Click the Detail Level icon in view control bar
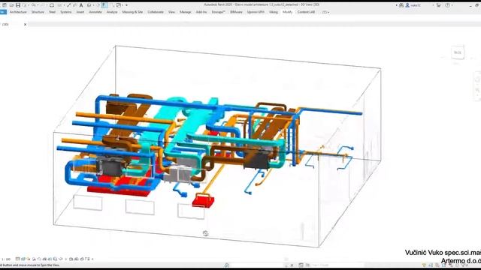Image resolution: width=481 pixels, height=270 pixels. (x=18, y=259)
